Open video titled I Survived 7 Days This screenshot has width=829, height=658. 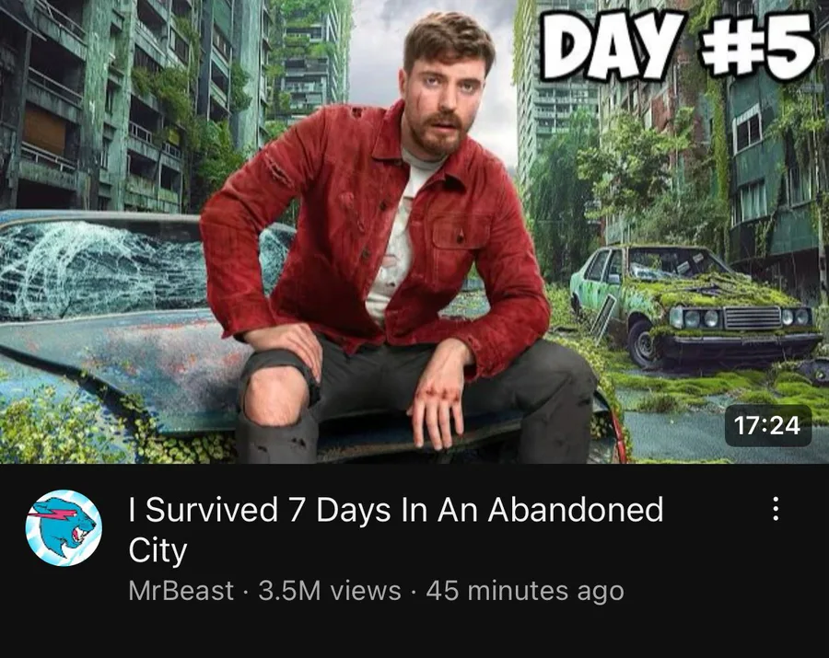click(395, 529)
